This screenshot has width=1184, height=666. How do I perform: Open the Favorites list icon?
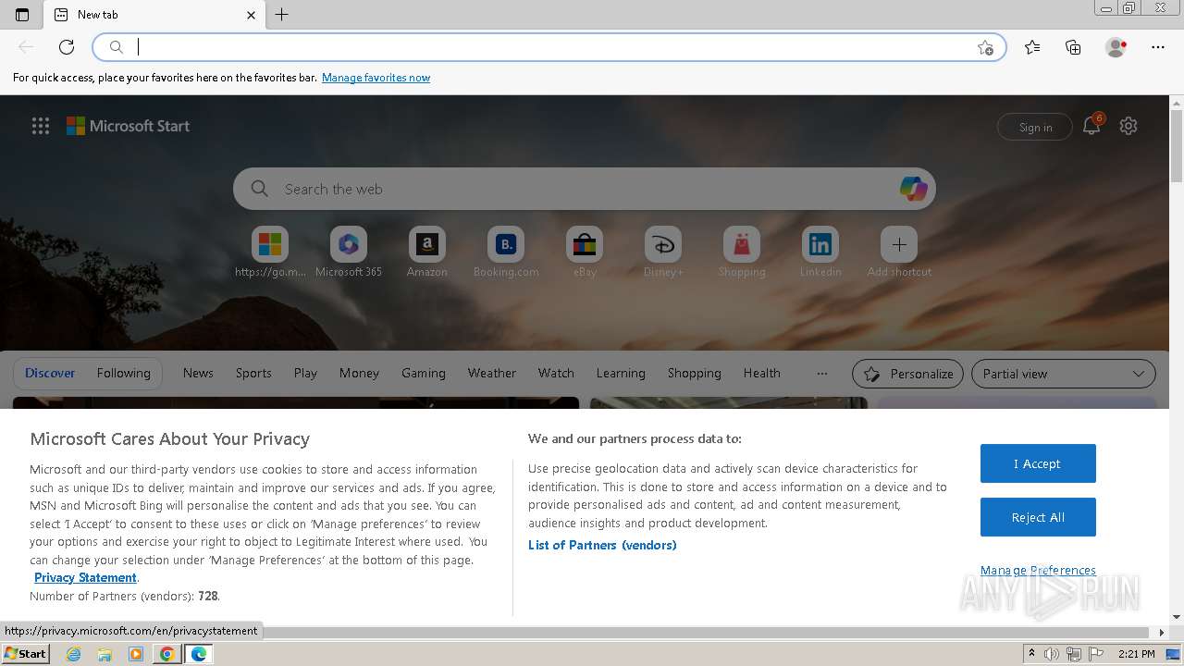click(1032, 47)
